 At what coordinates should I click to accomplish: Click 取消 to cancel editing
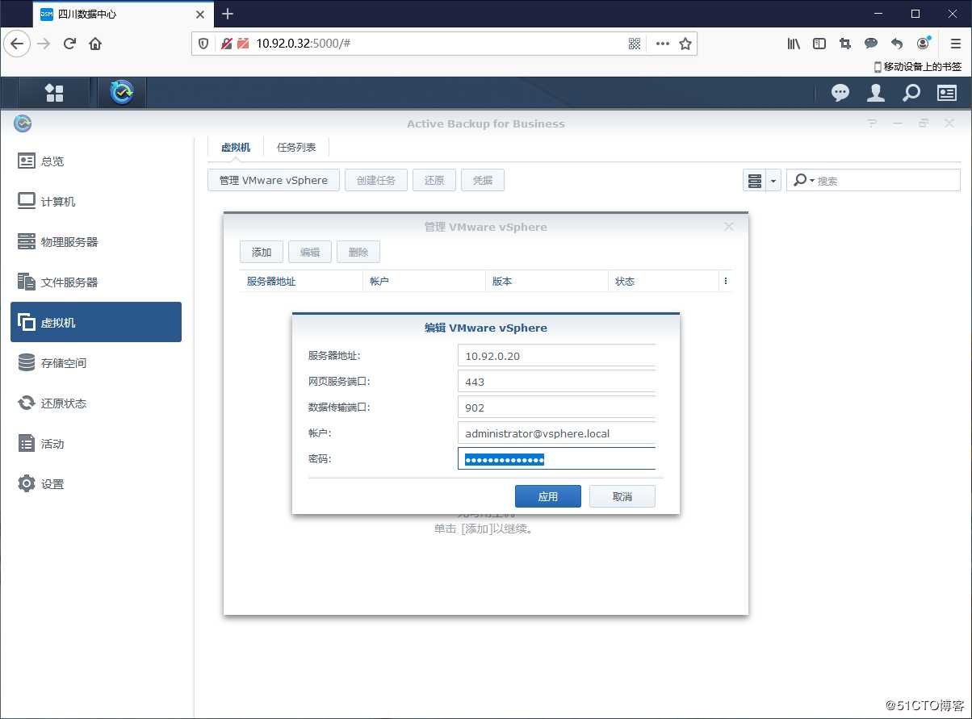[622, 496]
